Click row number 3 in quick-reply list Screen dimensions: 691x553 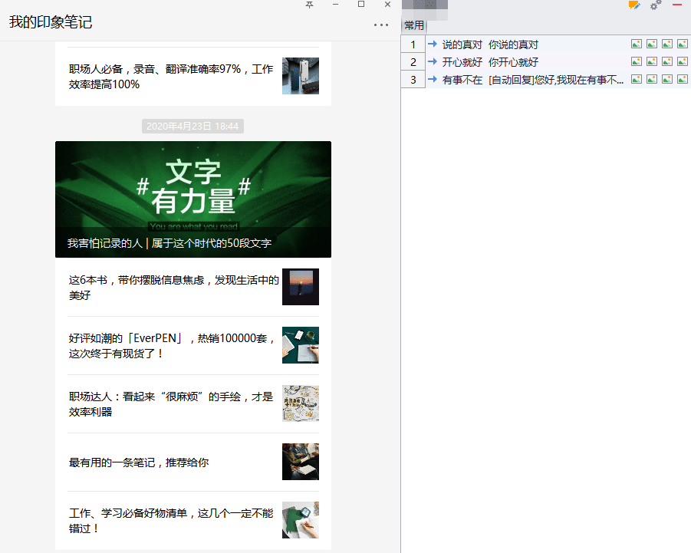[x=413, y=79]
